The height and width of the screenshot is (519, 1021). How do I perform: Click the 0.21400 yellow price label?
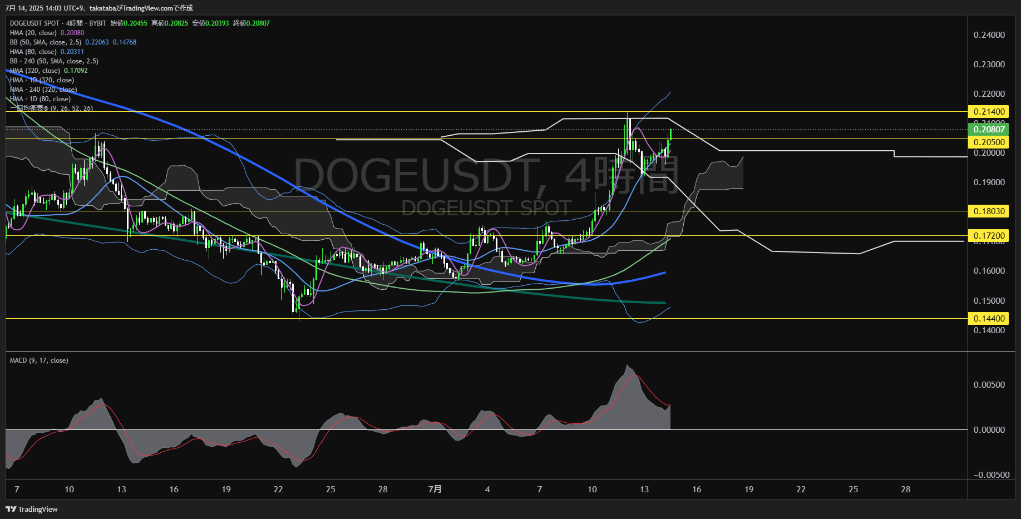[989, 112]
